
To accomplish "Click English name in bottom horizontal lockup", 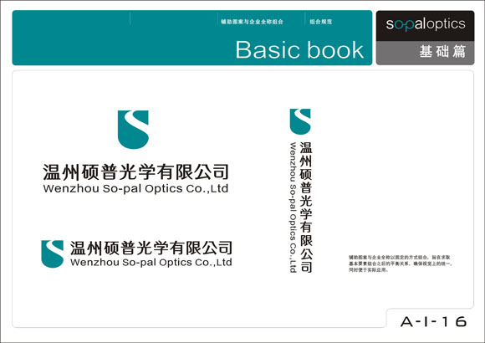I will tap(151, 263).
